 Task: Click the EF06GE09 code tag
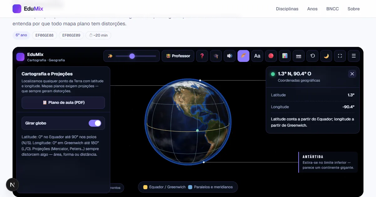(x=71, y=35)
